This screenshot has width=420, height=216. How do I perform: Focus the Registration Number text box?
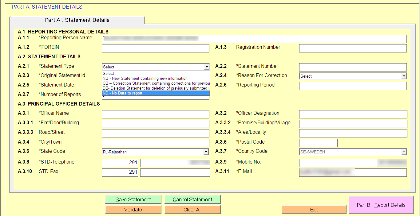coord(353,48)
